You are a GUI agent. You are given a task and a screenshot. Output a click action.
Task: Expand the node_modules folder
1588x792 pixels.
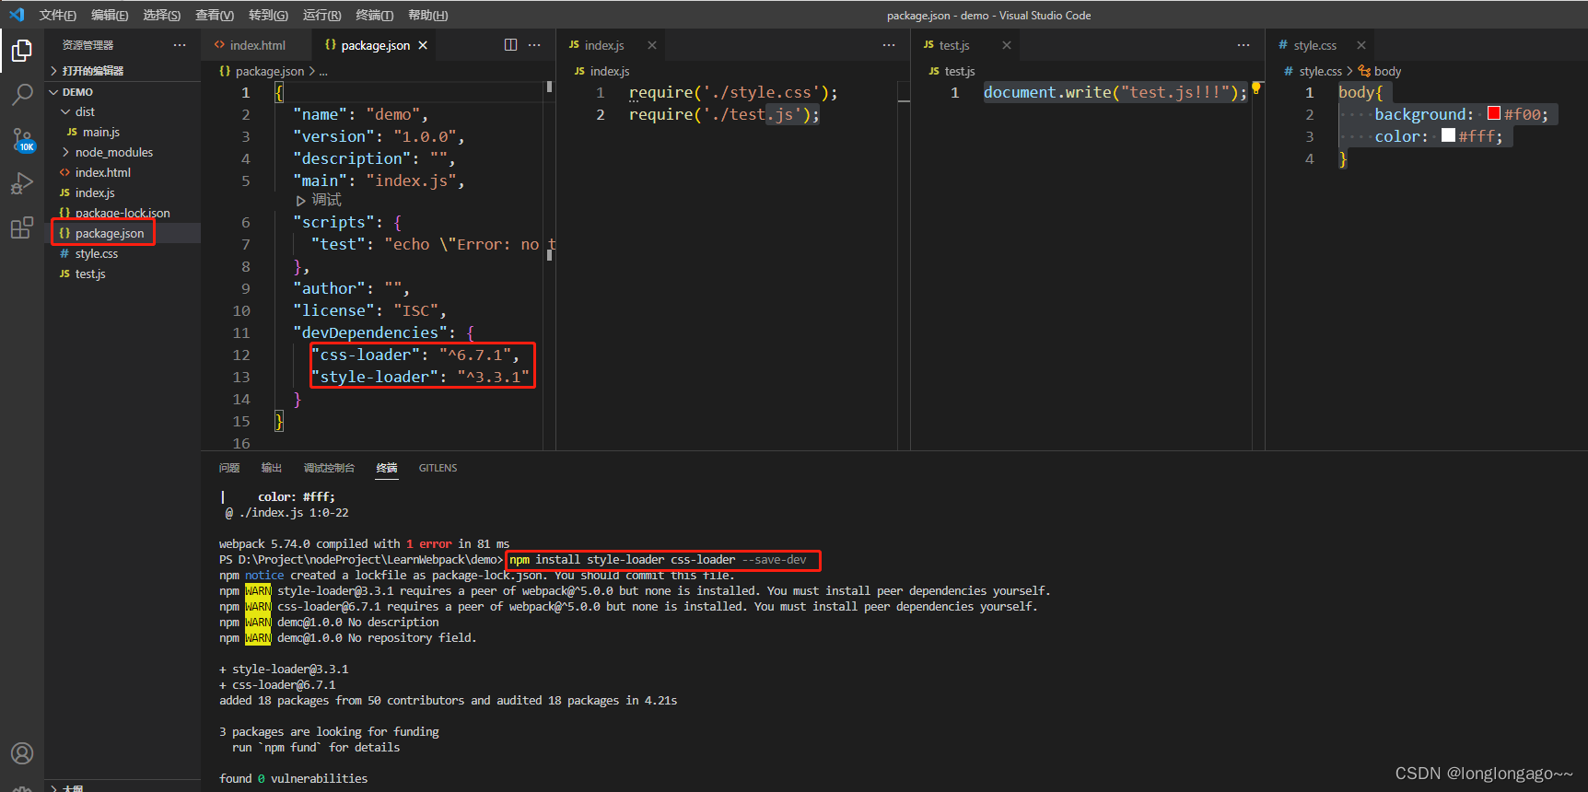pos(65,152)
